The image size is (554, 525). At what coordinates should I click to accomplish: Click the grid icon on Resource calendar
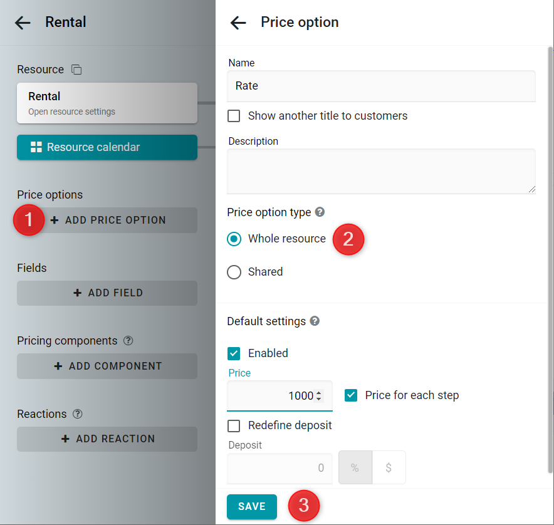[36, 147]
